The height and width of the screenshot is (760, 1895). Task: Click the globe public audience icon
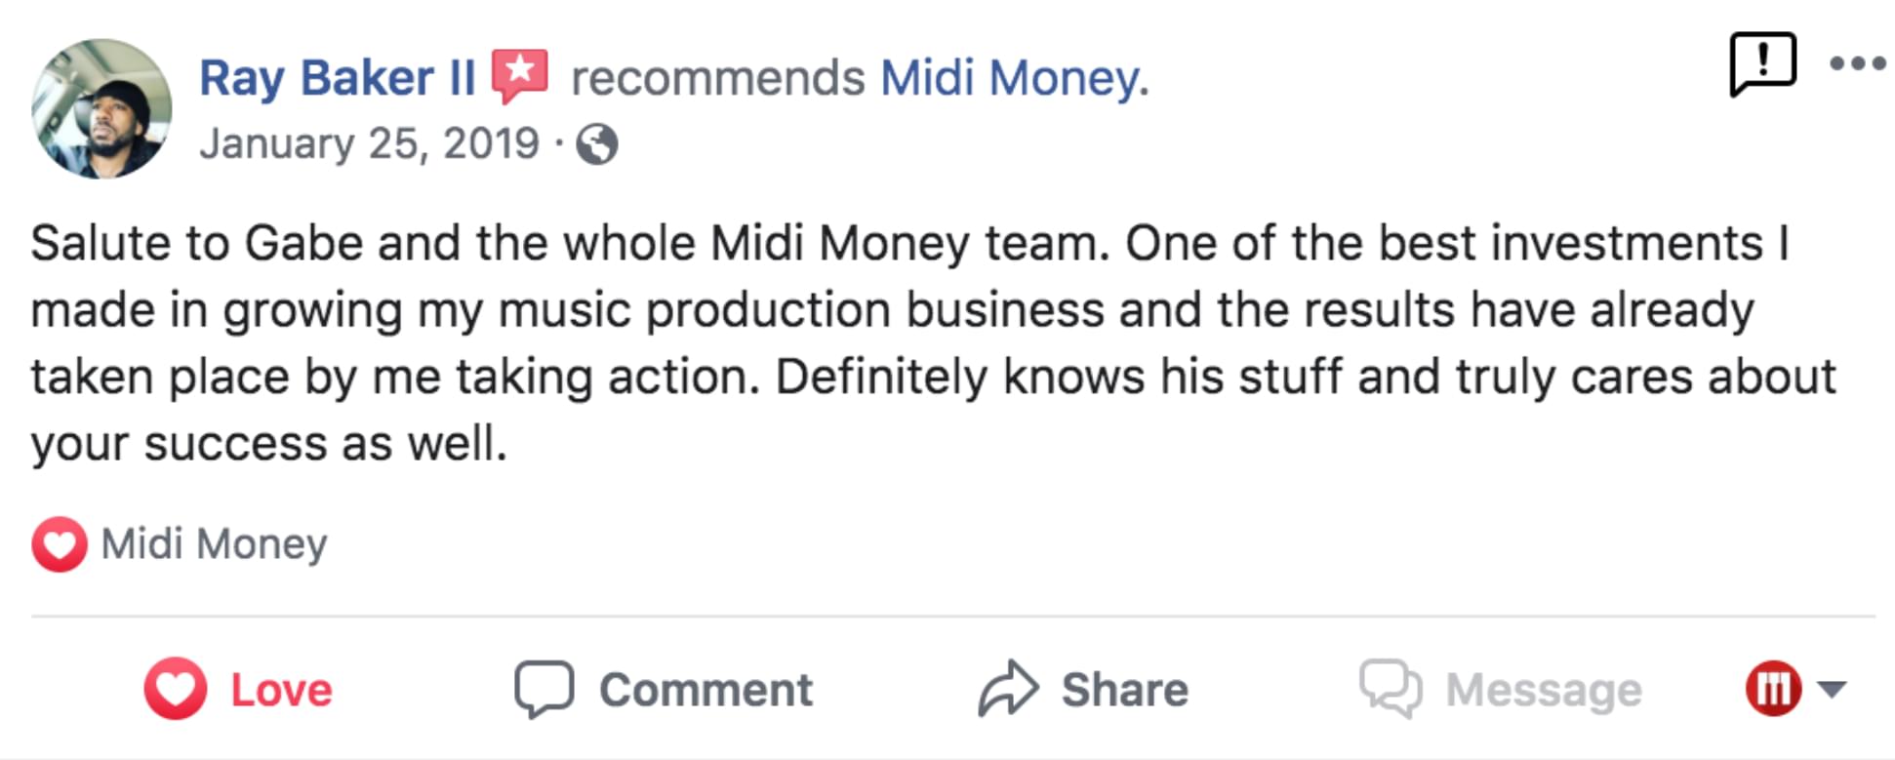pyautogui.click(x=596, y=145)
